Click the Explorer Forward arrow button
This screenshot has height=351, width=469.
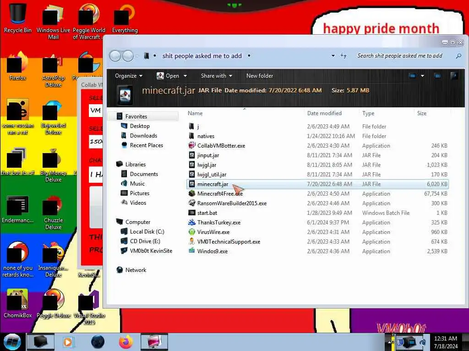tap(128, 56)
